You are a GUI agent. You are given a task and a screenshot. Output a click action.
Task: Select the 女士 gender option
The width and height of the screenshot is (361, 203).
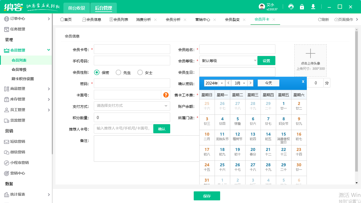pos(140,72)
